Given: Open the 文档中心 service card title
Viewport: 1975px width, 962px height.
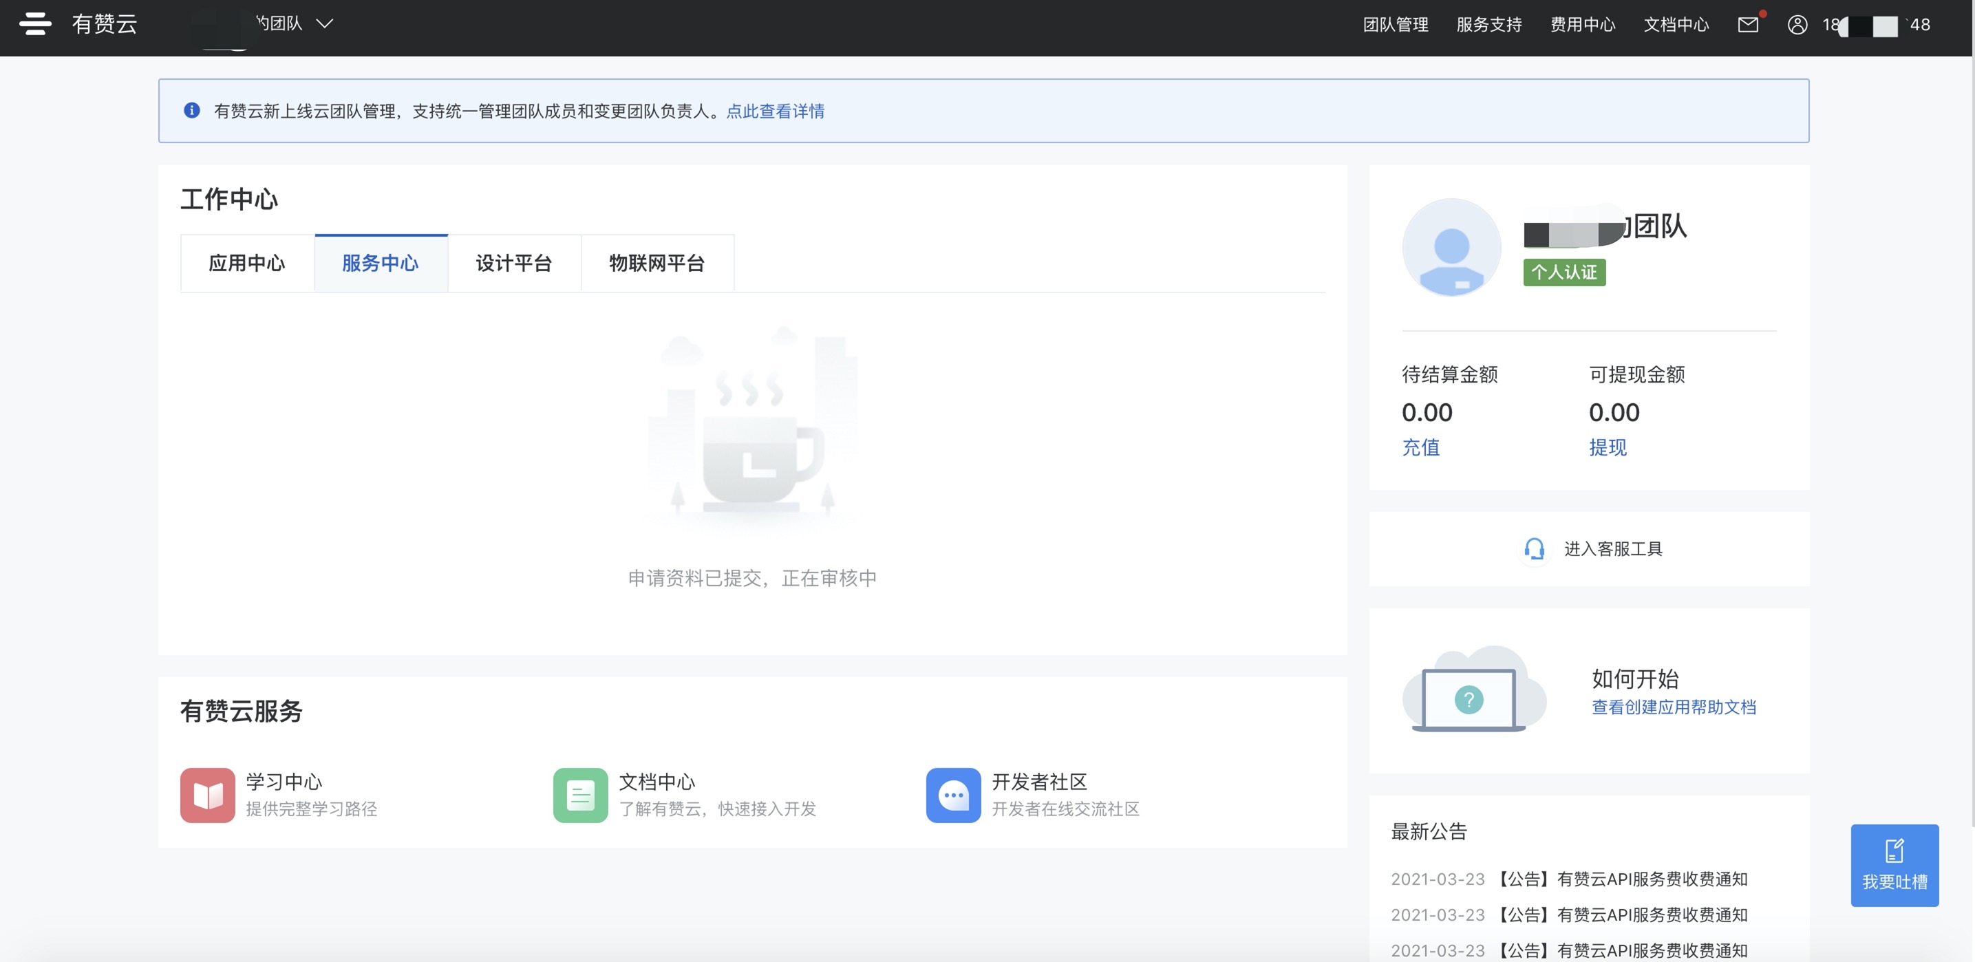Looking at the screenshot, I should pyautogui.click(x=657, y=782).
